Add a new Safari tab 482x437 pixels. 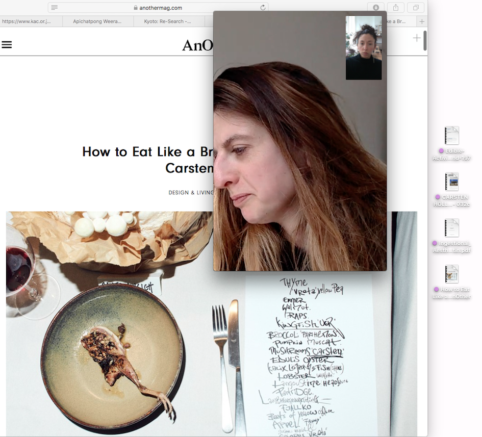[x=422, y=21]
